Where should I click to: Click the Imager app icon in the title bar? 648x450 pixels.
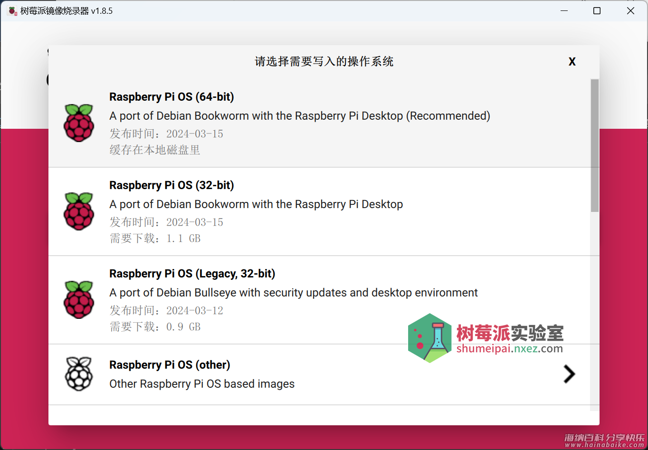coord(12,11)
